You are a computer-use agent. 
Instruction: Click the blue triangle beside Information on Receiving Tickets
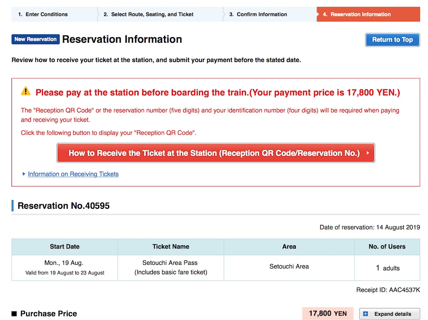point(24,174)
